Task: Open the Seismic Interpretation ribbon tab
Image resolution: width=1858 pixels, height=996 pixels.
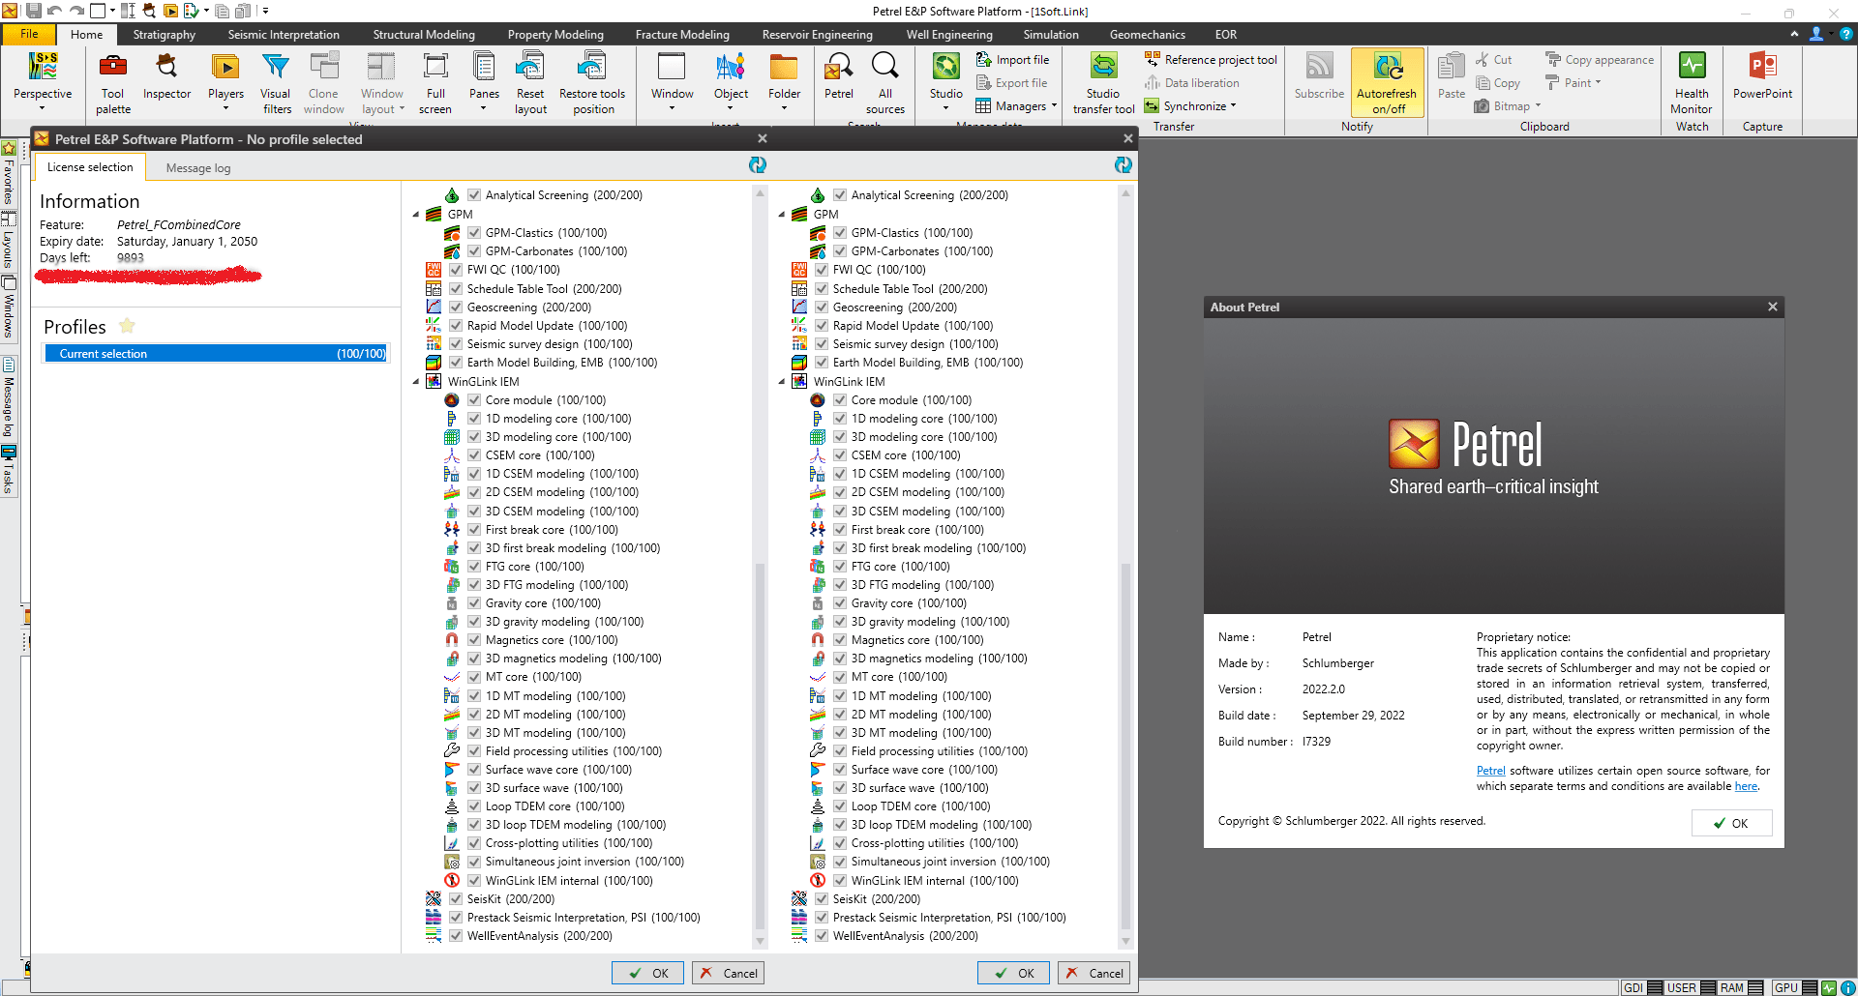Action: click(x=284, y=35)
